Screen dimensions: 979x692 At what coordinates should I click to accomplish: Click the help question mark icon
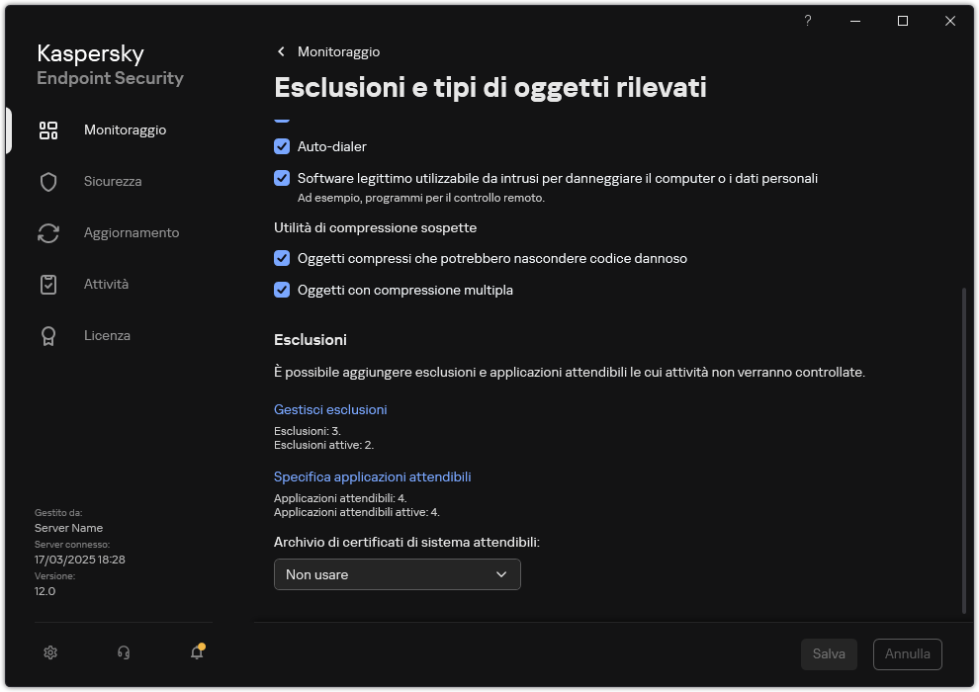[x=807, y=21]
